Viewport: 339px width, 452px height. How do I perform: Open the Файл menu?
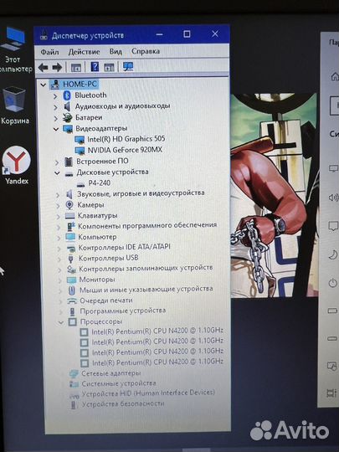49,52
